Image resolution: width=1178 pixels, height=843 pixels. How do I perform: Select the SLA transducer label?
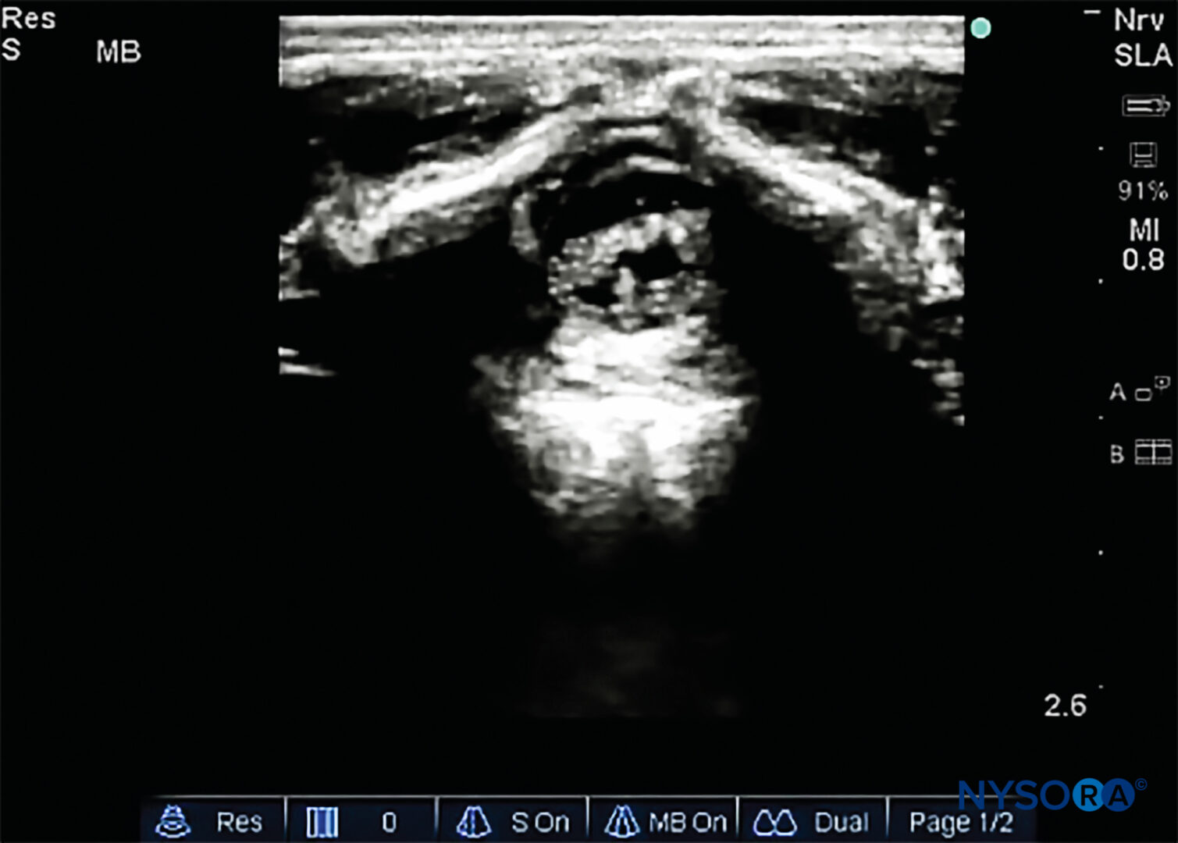pos(1143,55)
